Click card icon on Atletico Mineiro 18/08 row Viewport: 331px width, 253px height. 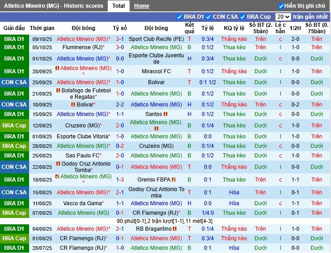point(57,177)
